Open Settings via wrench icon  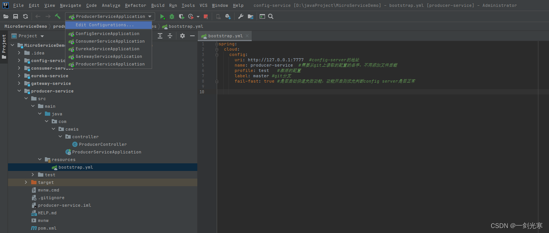(241, 16)
